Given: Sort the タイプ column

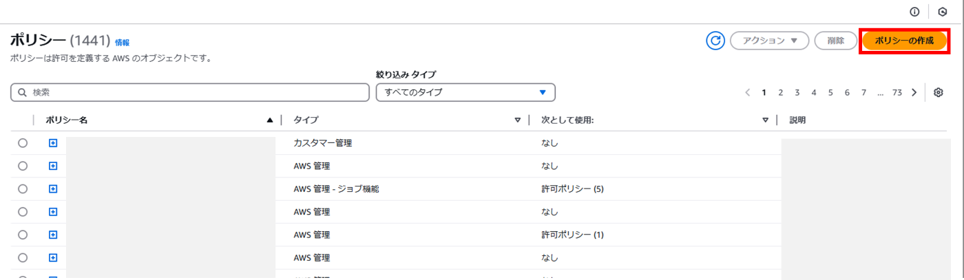Looking at the screenshot, I should click(x=517, y=120).
